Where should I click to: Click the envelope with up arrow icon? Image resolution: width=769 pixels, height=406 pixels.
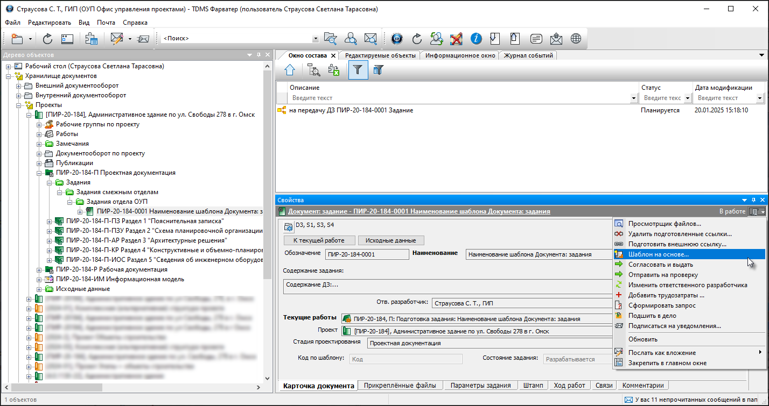pyautogui.click(x=556, y=39)
